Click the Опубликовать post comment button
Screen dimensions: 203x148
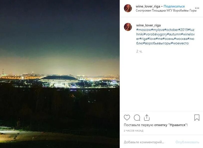tap(187, 142)
